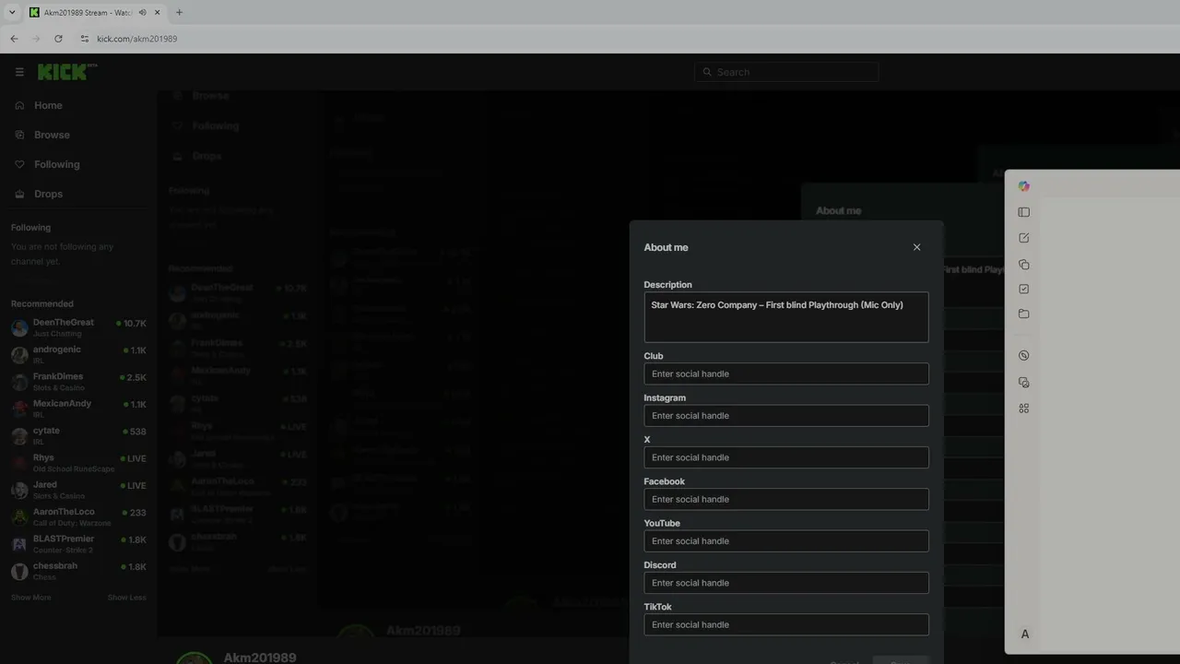Viewport: 1180px width, 664px height.
Task: Open MexicanAndy recommended channel
Action: [78, 409]
